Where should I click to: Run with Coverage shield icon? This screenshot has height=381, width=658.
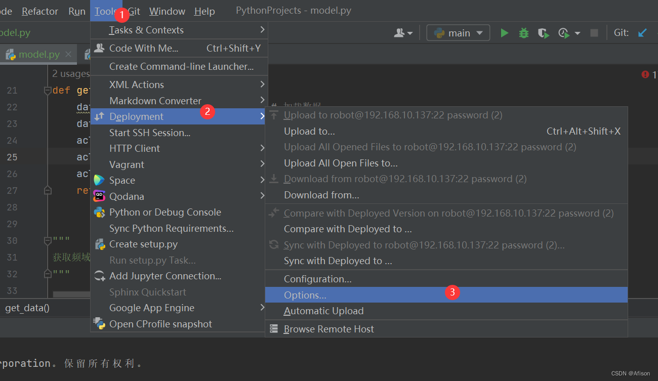pos(543,33)
